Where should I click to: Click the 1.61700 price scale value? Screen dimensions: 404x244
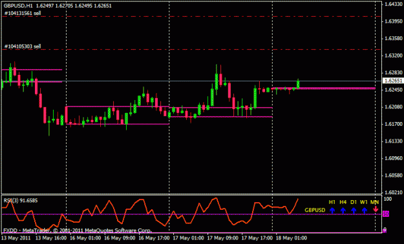(x=394, y=124)
